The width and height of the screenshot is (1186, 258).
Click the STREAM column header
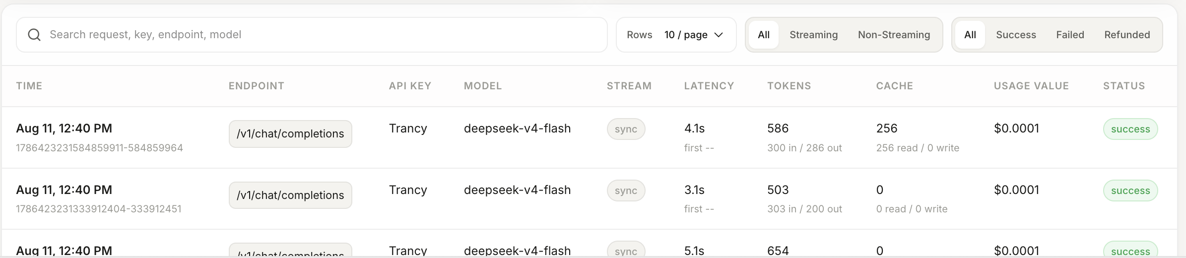629,86
